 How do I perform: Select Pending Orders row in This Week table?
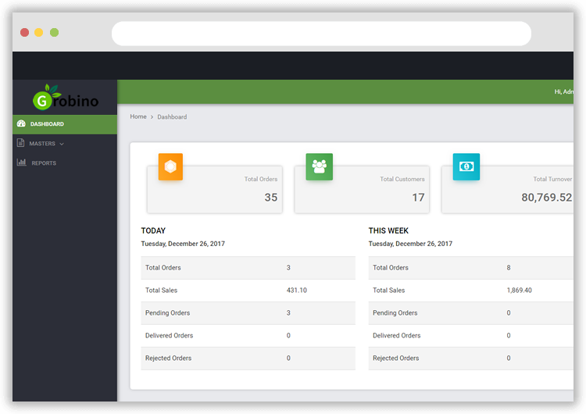(x=471, y=312)
